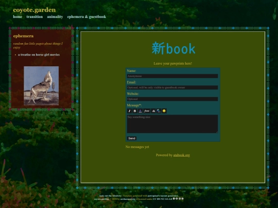
Task: Go to the animality page
Action: click(55, 17)
